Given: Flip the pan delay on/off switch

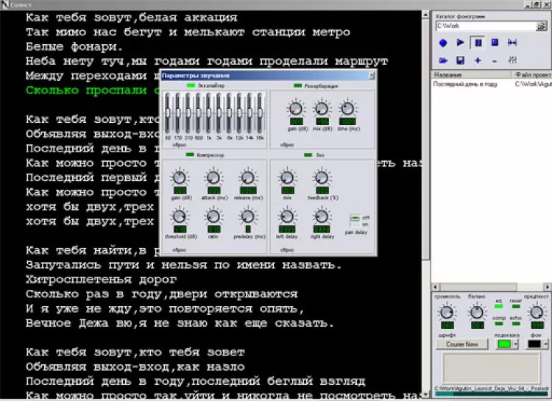Looking at the screenshot, I should [x=355, y=221].
